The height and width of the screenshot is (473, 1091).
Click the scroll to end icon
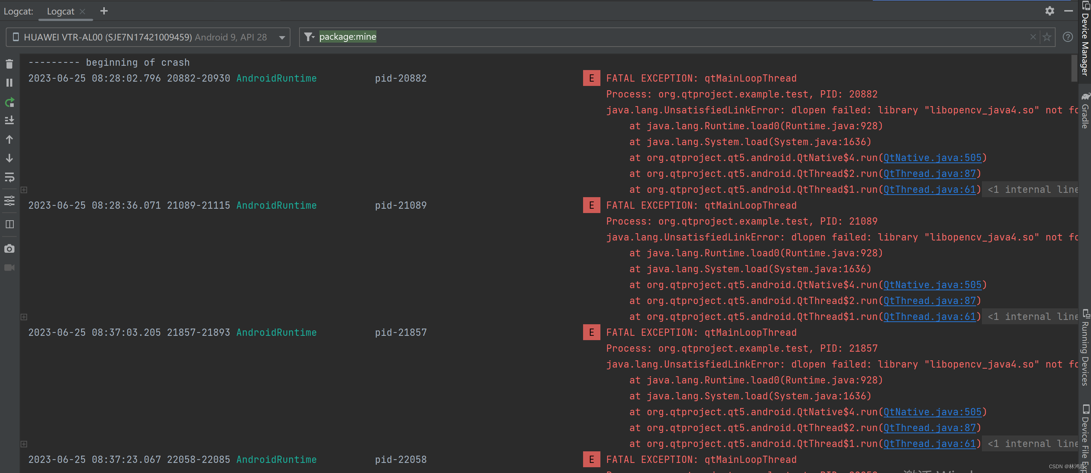coord(9,120)
